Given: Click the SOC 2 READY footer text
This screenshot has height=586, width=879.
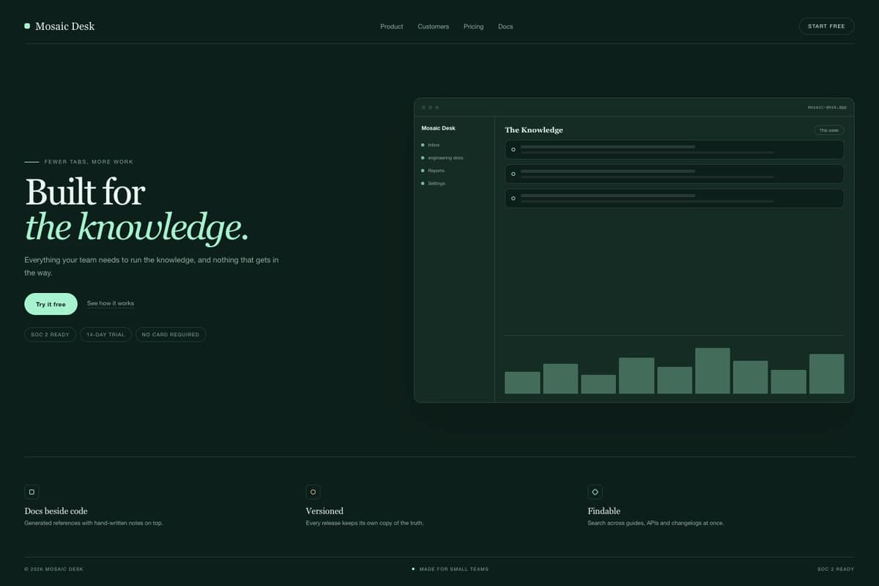Looking at the screenshot, I should coord(836,569).
